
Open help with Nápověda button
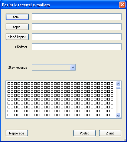tap(17, 133)
